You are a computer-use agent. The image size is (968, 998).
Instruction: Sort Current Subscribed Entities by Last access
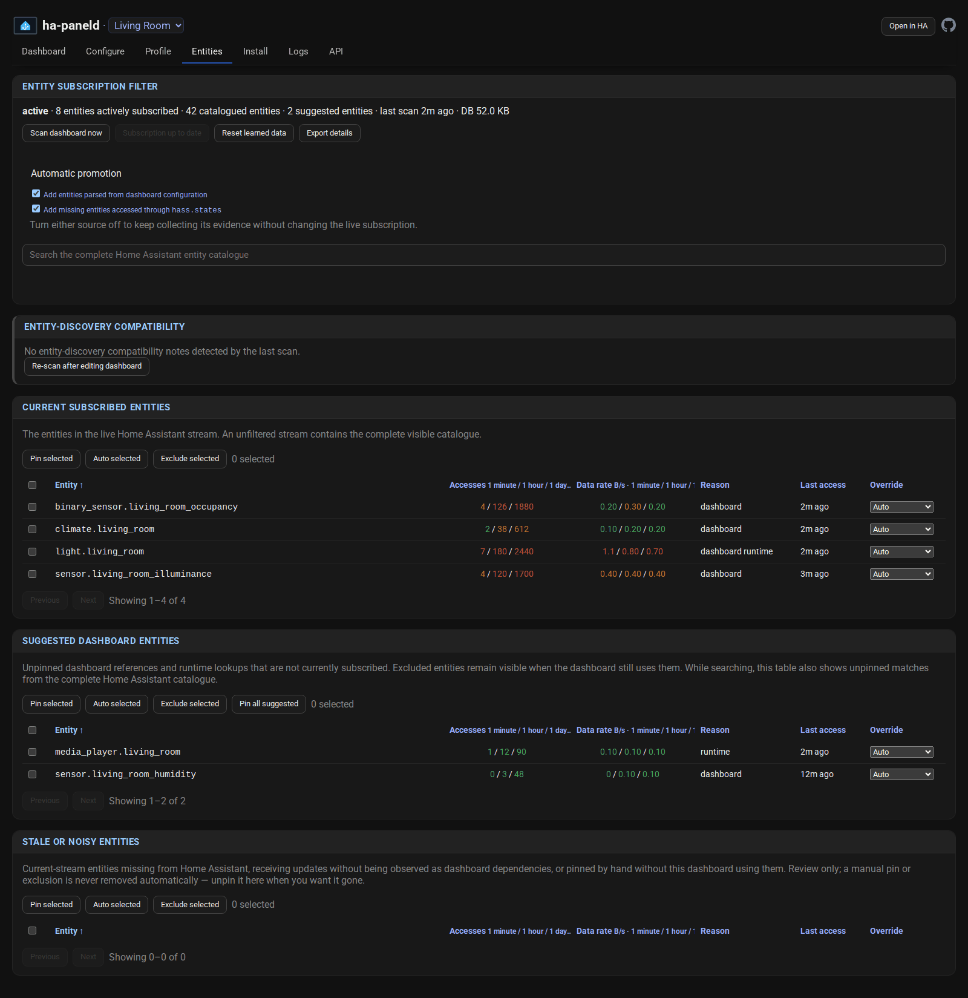click(x=823, y=485)
